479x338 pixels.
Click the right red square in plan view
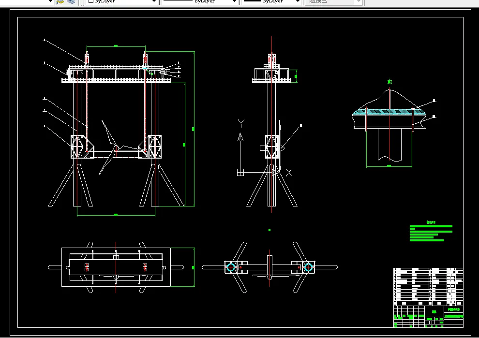pyautogui.click(x=145, y=267)
